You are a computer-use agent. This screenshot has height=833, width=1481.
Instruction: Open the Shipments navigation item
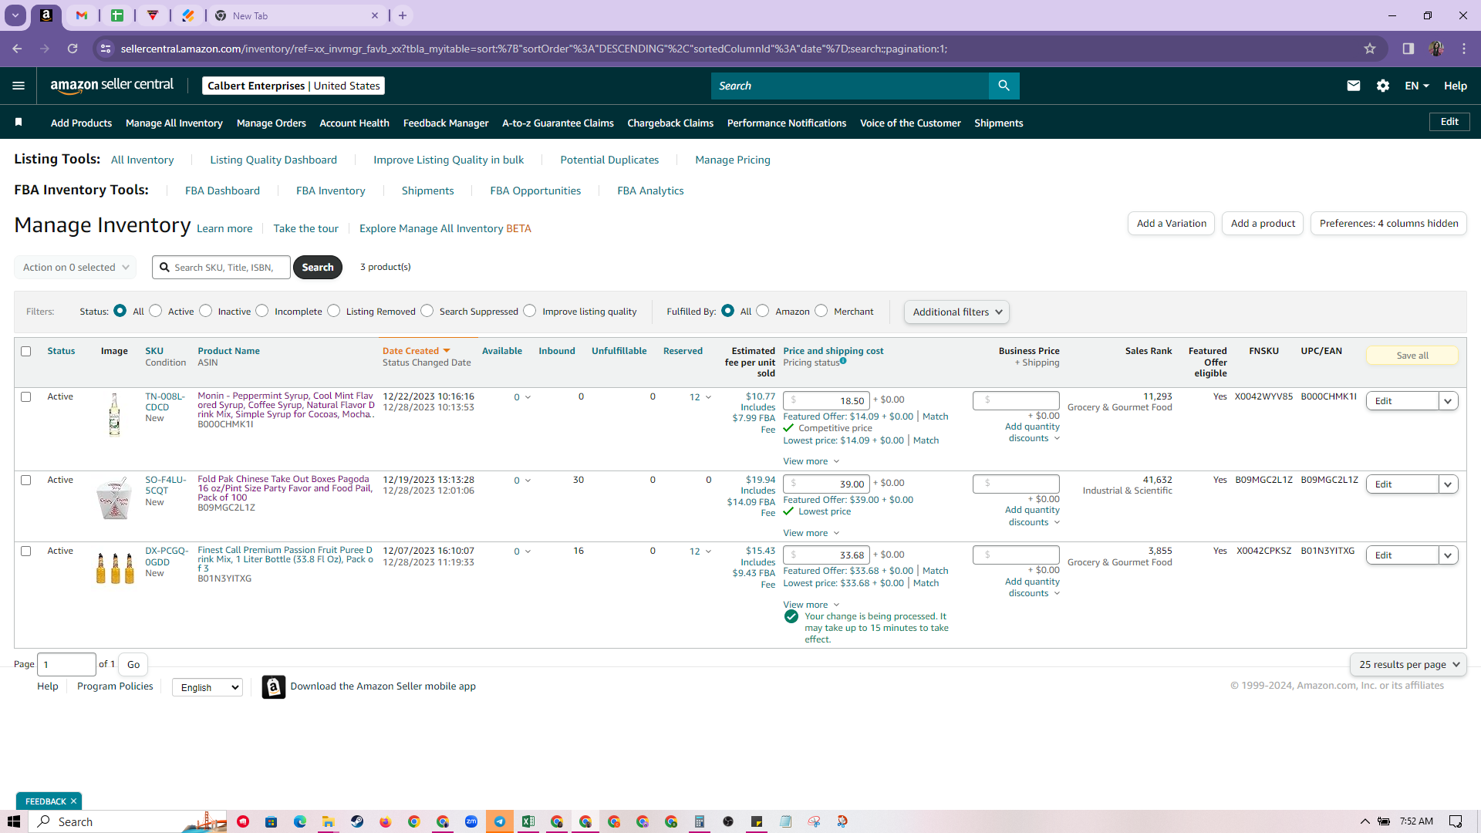[x=998, y=123]
